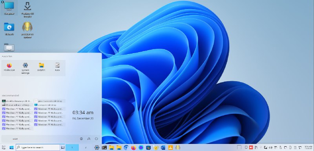The height and width of the screenshot is (151, 314).
Task: Click the power button in start menu
Action: point(96,138)
